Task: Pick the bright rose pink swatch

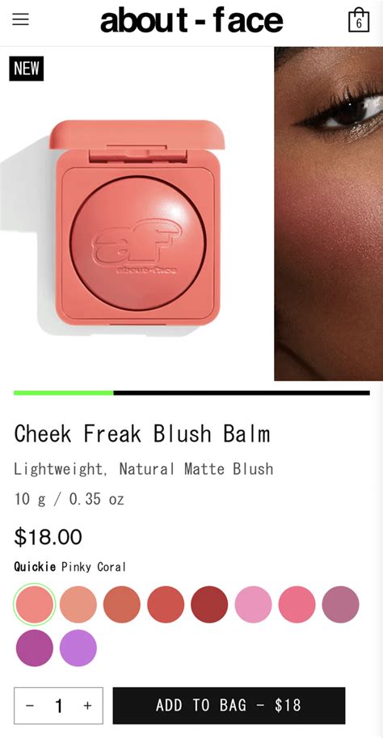Action: pos(297,604)
